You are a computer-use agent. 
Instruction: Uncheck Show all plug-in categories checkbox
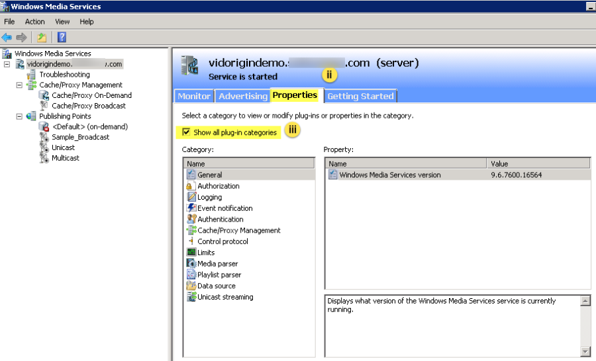pos(187,132)
